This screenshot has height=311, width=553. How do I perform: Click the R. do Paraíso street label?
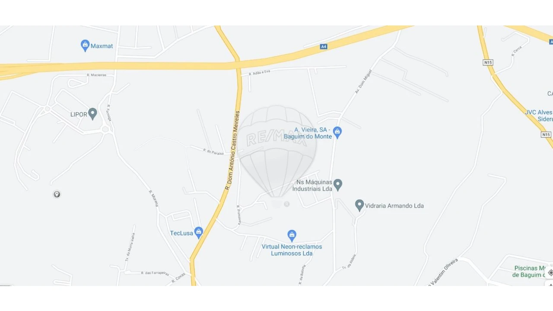(x=213, y=151)
